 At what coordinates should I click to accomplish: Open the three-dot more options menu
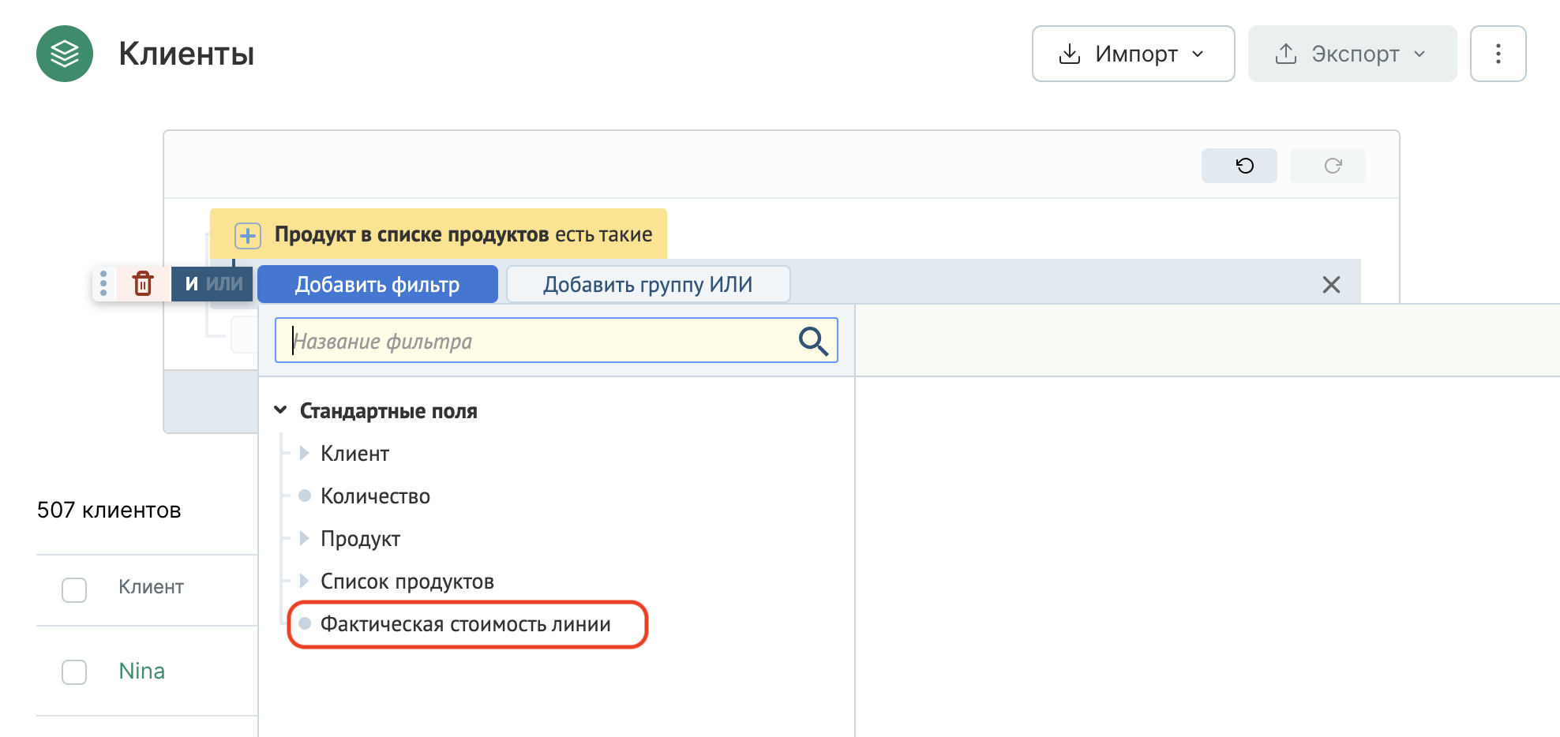(1498, 54)
